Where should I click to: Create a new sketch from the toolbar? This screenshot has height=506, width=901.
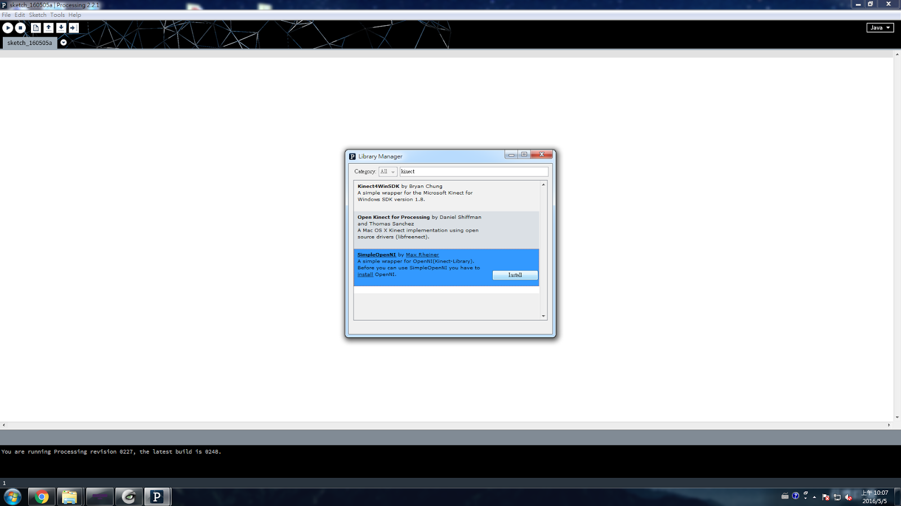click(x=36, y=28)
